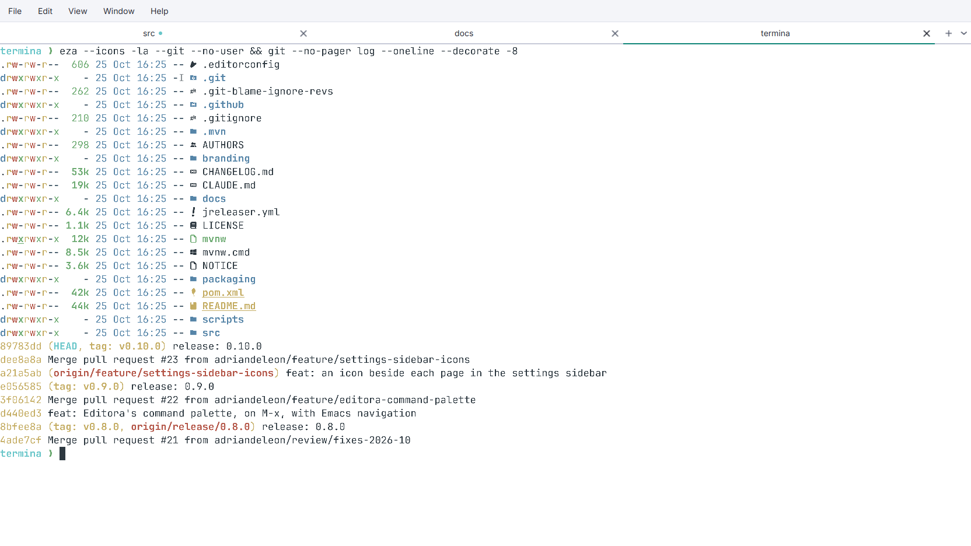971x546 pixels.
Task: Open the View menu
Action: click(78, 11)
